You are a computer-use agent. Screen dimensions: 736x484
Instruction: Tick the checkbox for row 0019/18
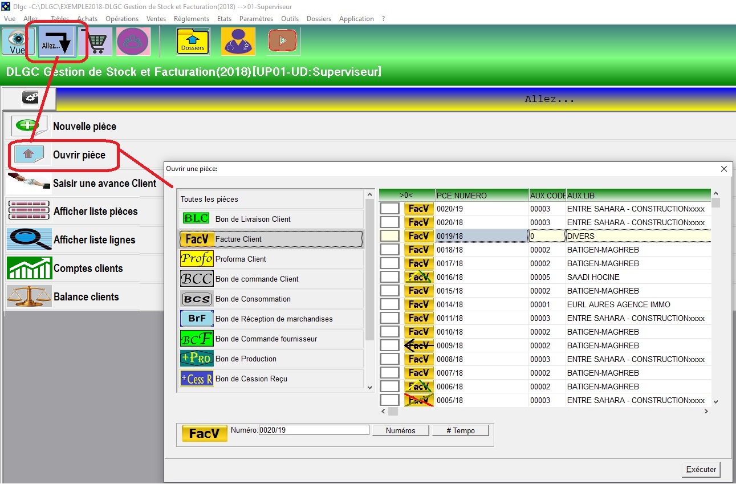pos(390,236)
